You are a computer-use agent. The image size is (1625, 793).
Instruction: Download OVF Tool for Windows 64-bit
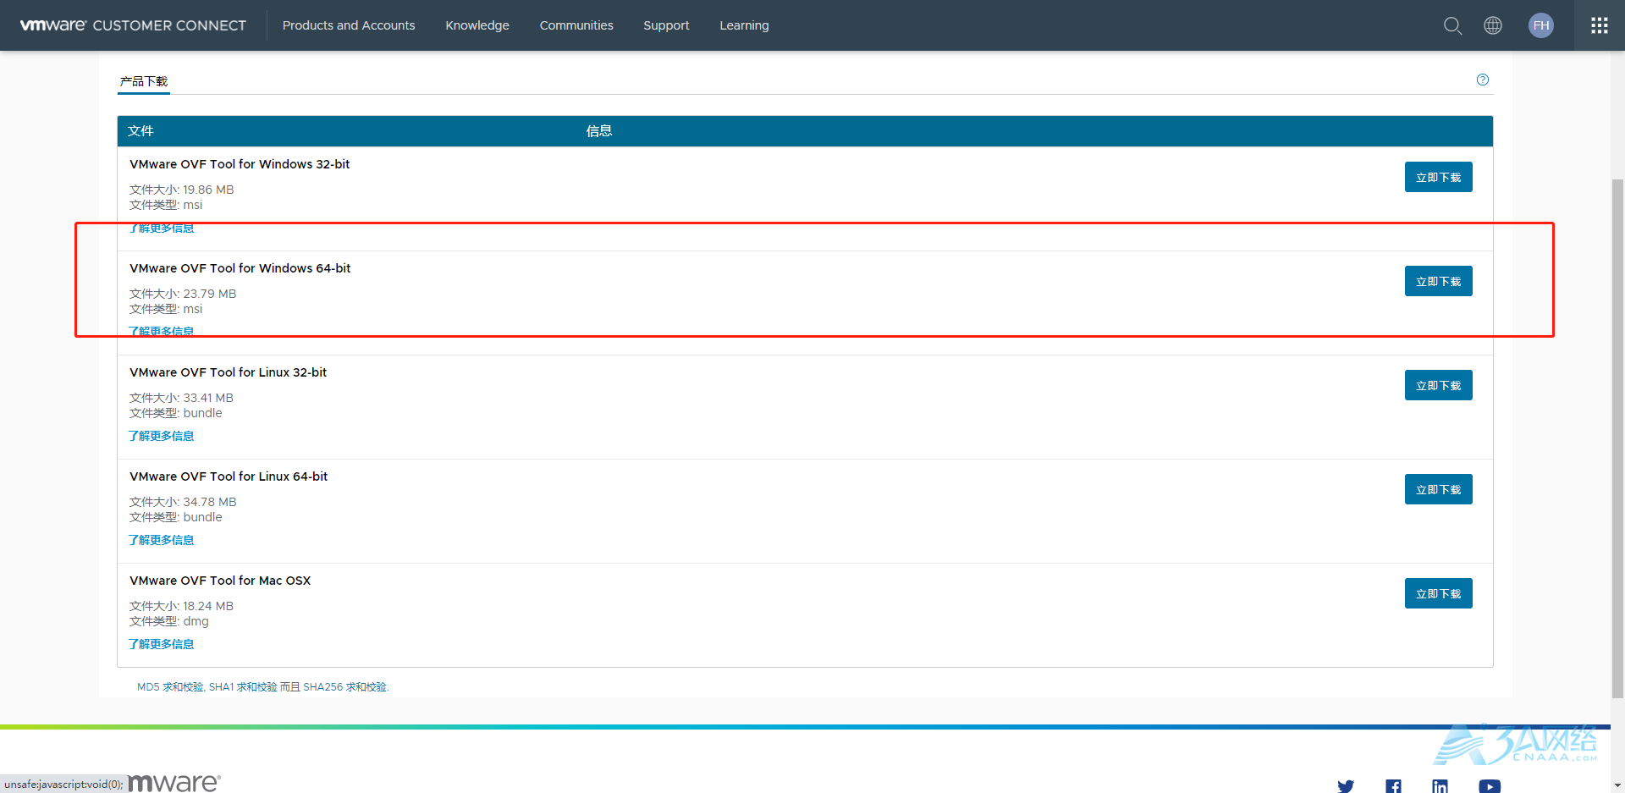(1438, 281)
